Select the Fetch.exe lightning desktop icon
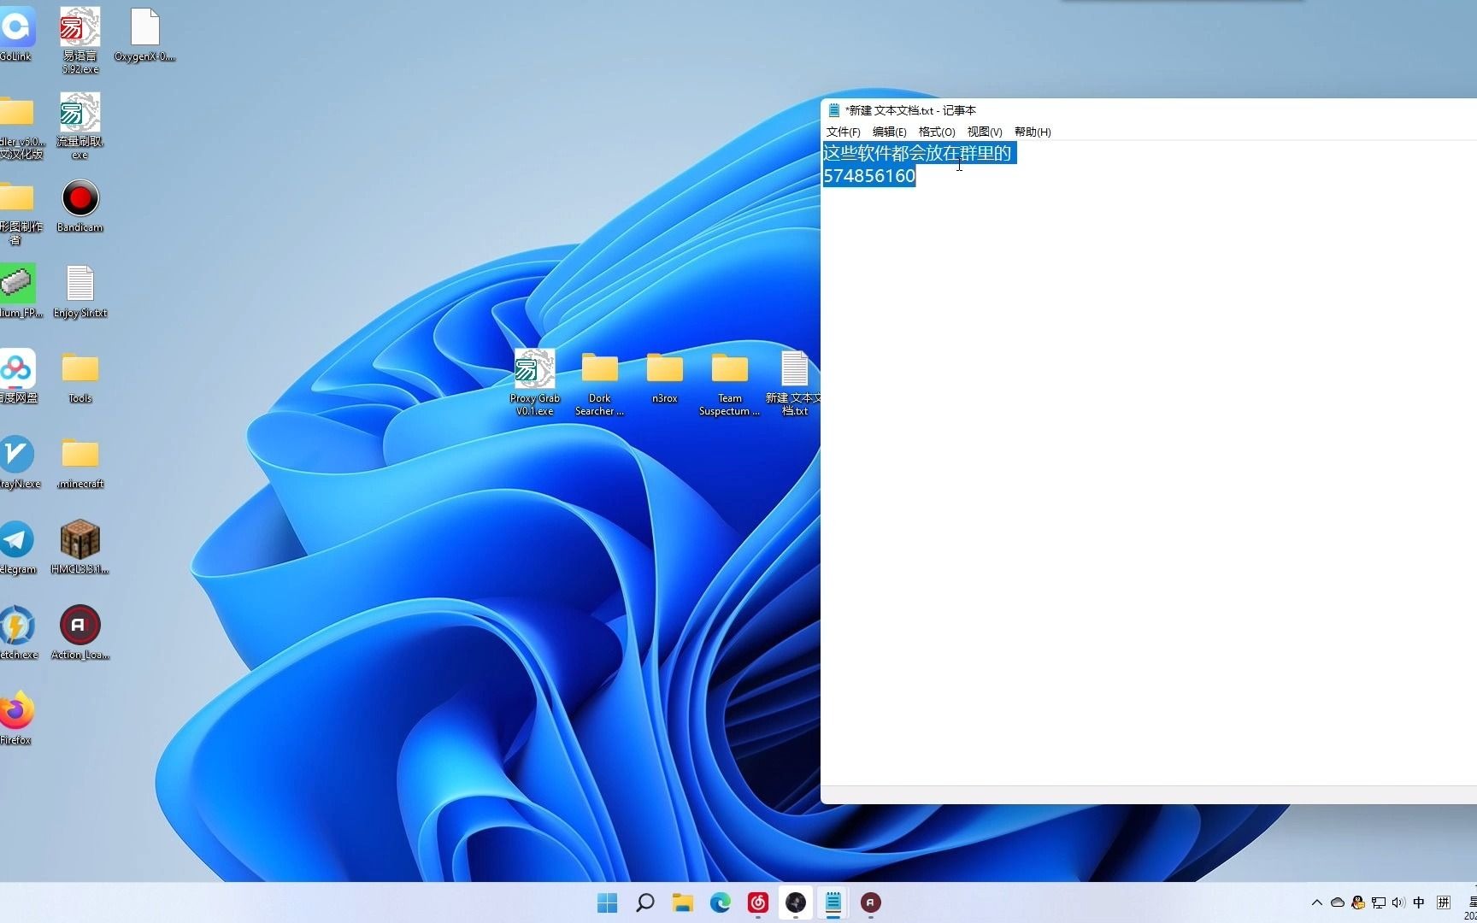This screenshot has width=1477, height=923. (16, 633)
